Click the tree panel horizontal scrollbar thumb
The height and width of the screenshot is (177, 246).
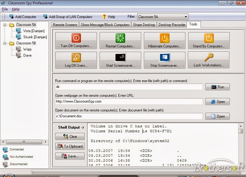coord(24,142)
